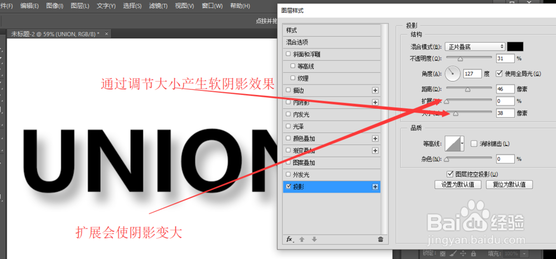Tick the 颜色叠加 checkbox
Screen dimensions: 556x259
point(288,138)
